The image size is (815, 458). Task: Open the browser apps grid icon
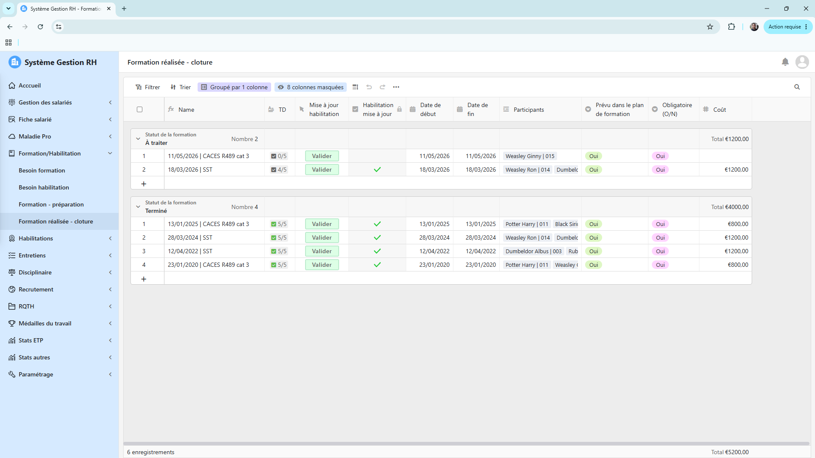coord(8,42)
